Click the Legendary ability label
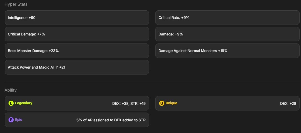Screen dimensions: 301x133 pyautogui.click(x=24, y=103)
